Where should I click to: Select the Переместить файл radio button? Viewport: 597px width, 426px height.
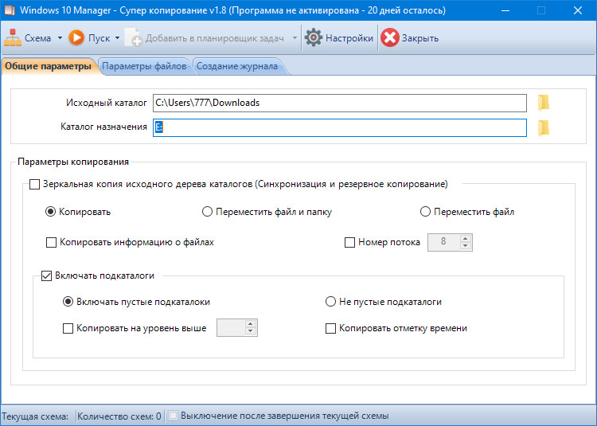[425, 212]
